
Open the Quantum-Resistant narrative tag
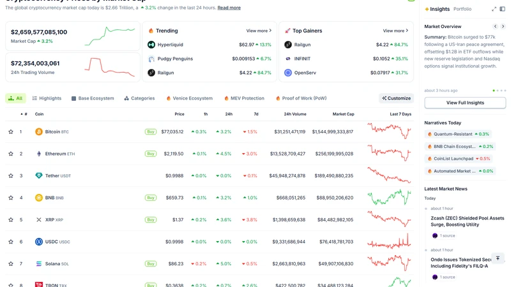458,134
